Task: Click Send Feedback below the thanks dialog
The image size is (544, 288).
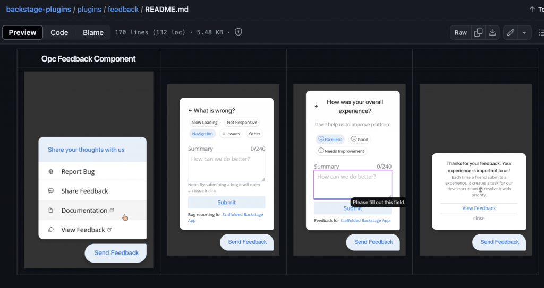Action: 499,242
